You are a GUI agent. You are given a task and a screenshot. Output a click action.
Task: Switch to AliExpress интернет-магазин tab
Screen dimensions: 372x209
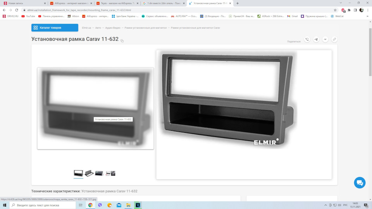(x=71, y=3)
